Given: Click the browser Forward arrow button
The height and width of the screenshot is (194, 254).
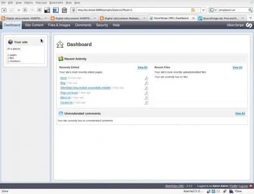Looking at the screenshot, I should coord(11,10).
